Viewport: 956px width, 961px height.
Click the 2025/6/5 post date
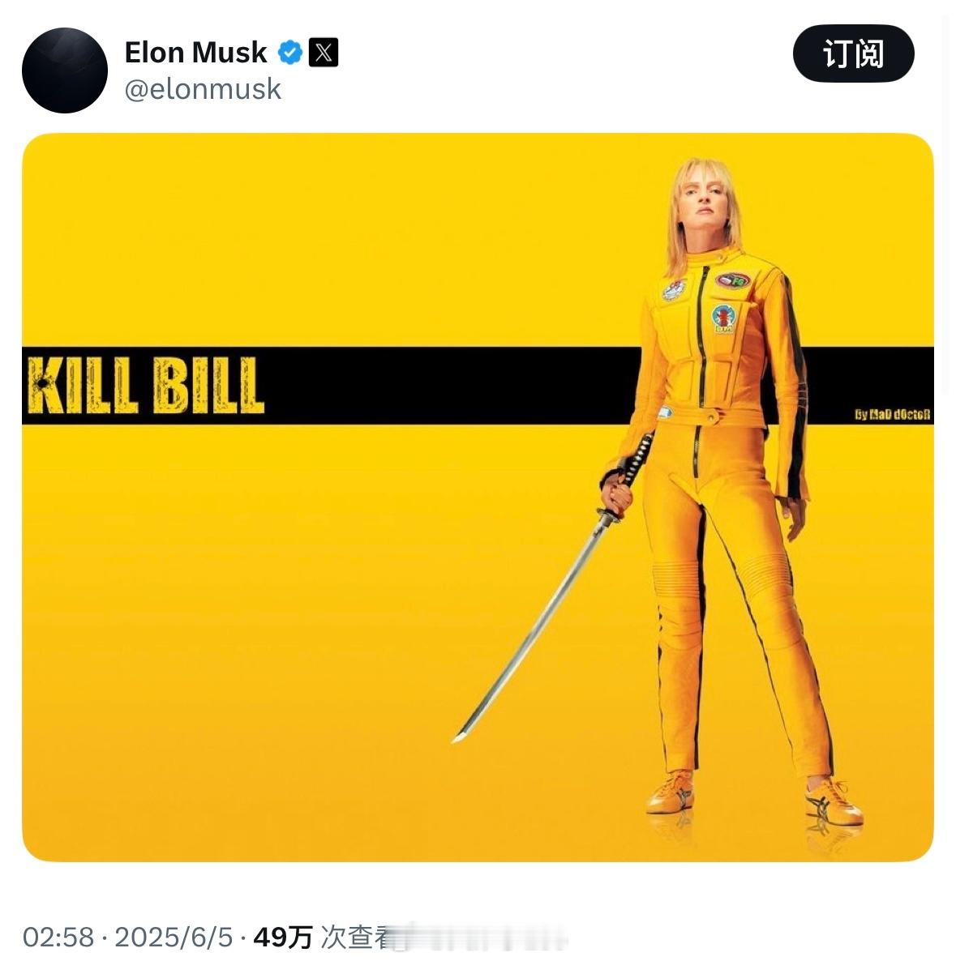[x=174, y=938]
